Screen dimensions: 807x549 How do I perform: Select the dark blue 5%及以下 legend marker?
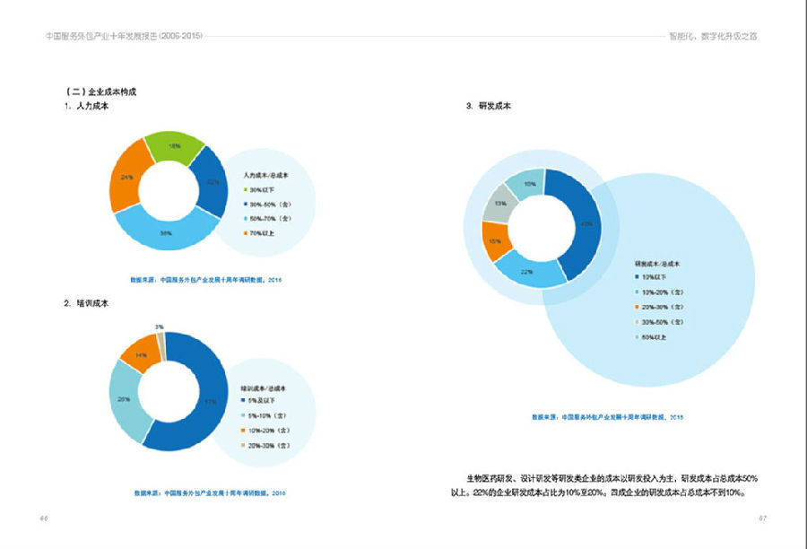click(243, 400)
